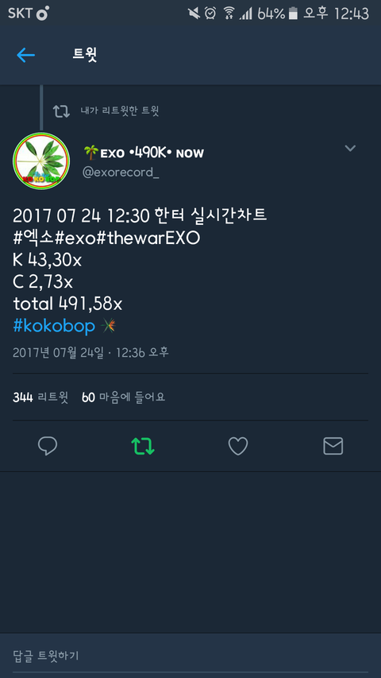Tap the battery status icon
This screenshot has height=678, width=381.
pos(293,14)
